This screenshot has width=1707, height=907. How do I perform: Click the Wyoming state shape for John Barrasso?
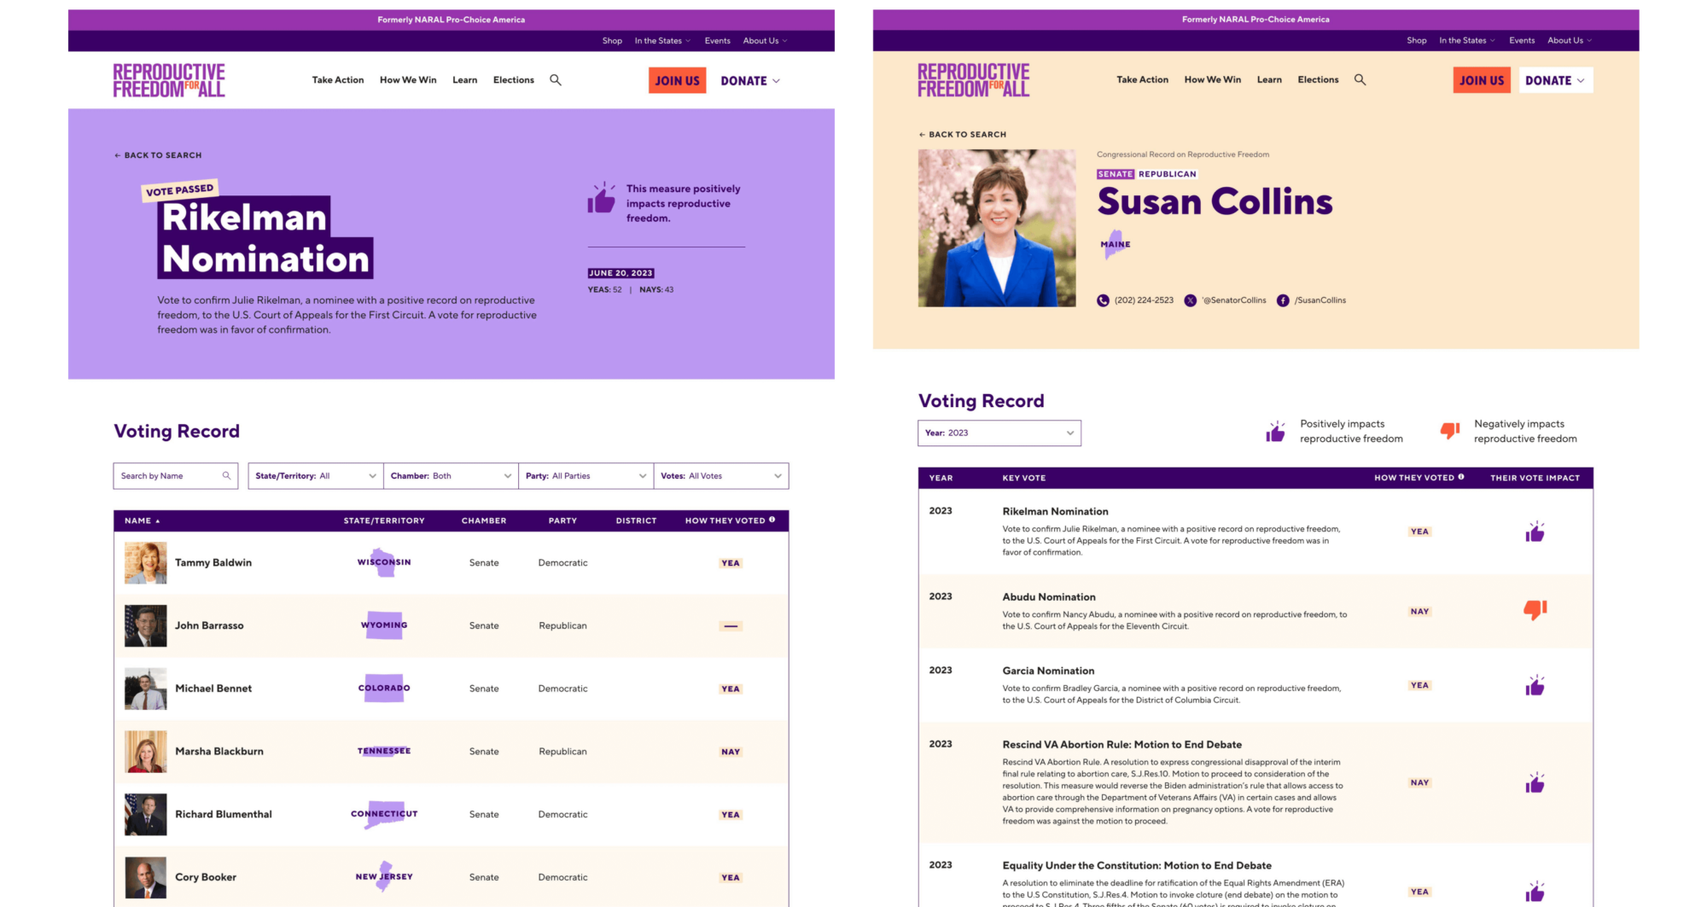[x=384, y=625]
